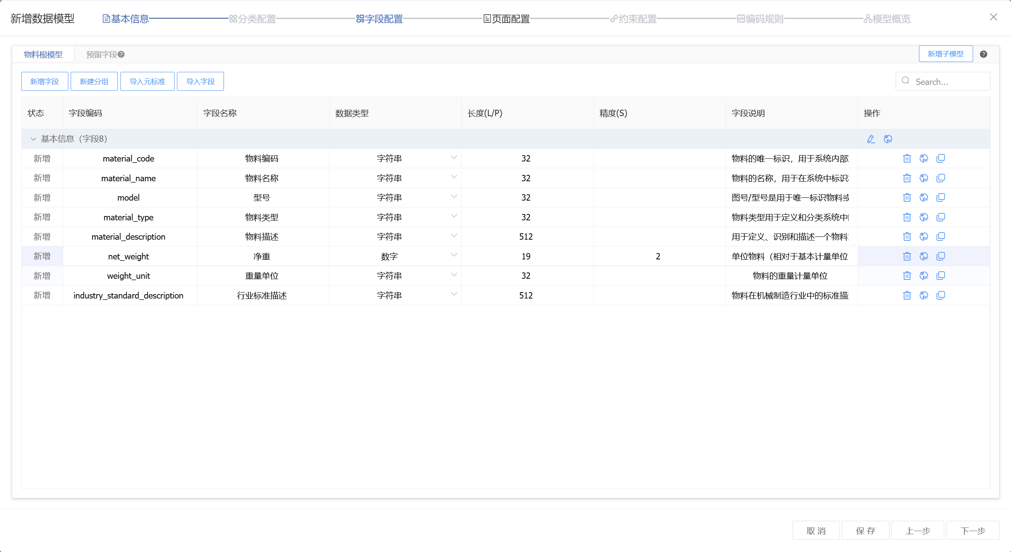Click the 新增字段 button

coord(45,81)
